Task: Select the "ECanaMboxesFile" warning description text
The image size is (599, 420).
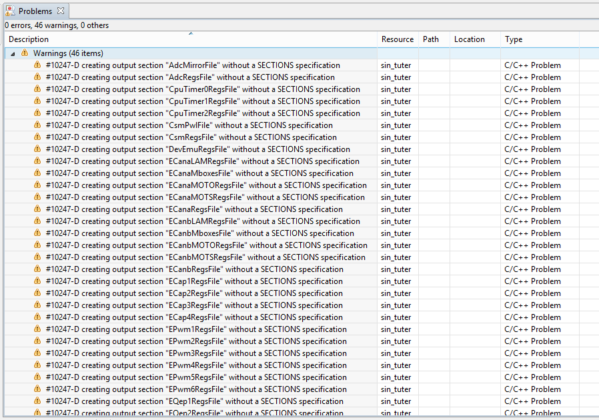Action: tap(199, 173)
